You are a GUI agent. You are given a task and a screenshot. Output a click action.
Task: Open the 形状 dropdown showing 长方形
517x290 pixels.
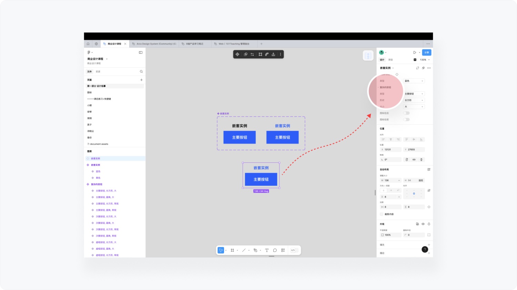[413, 100]
